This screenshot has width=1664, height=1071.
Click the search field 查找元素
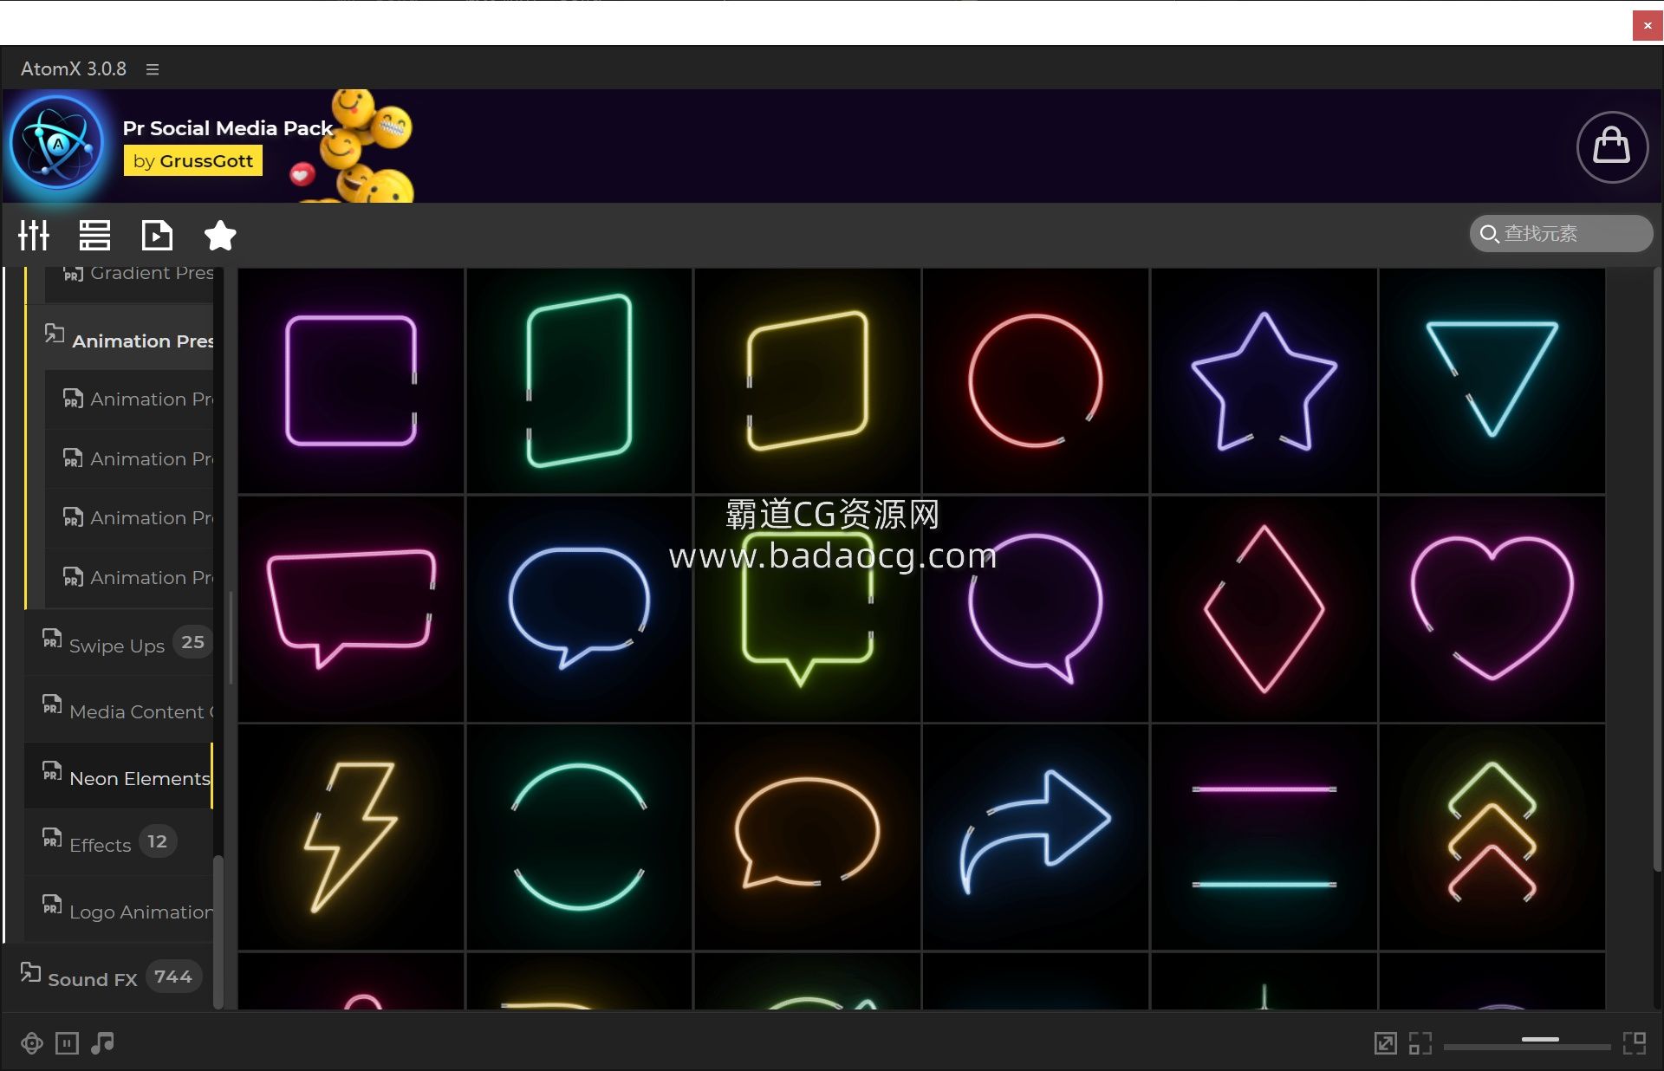[1561, 234]
